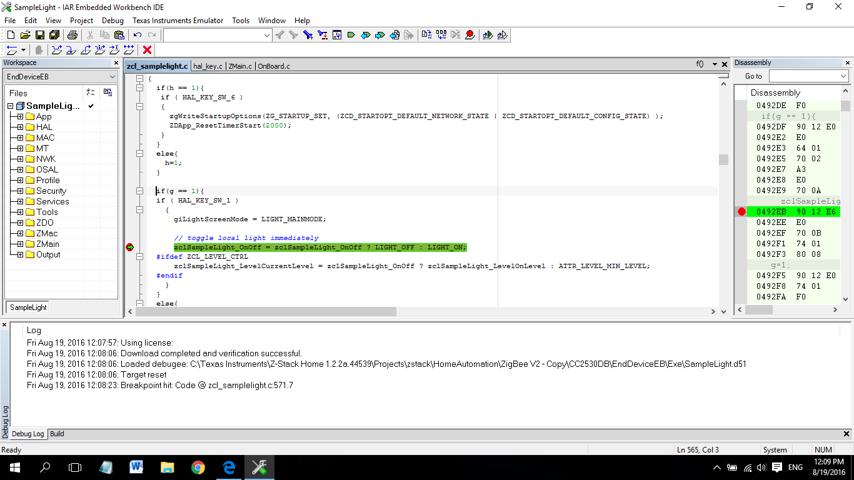Stop debugging with the red X icon

coord(147,50)
